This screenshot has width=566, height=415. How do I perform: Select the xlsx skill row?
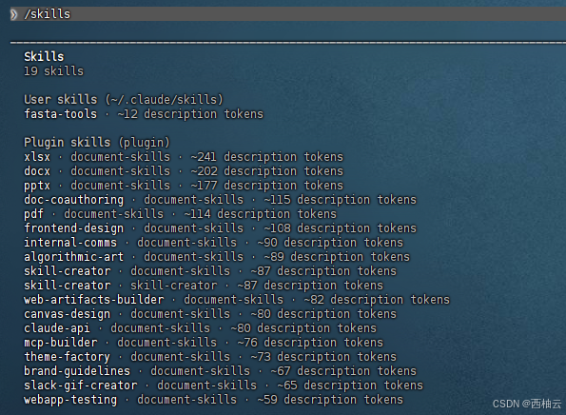(184, 157)
